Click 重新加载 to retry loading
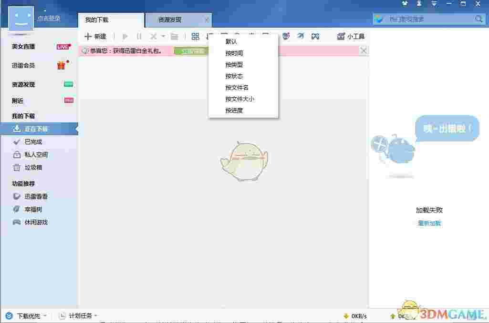Viewport: 489px width, 323px height. pyautogui.click(x=428, y=223)
